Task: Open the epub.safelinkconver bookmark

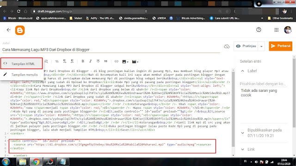Action: pos(51,18)
